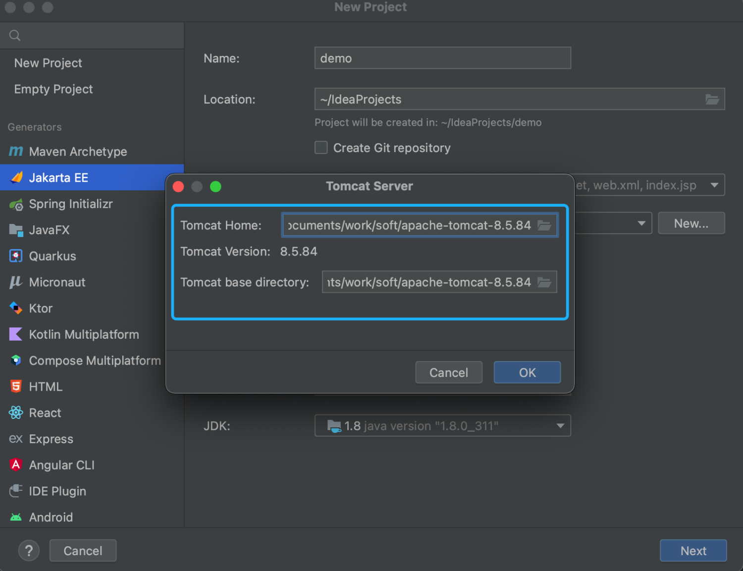
Task: Click the HTML5 shield icon
Action: coord(16,386)
